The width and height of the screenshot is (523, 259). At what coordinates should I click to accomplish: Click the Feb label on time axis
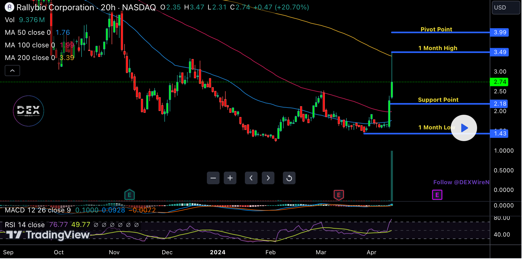click(271, 252)
